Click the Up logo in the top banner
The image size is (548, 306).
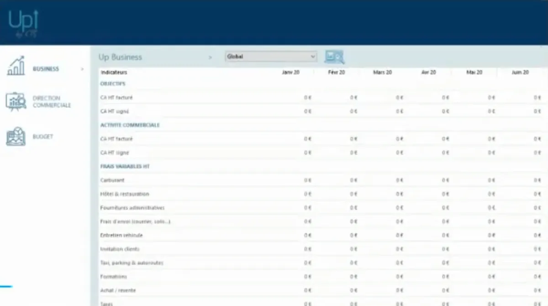(22, 23)
